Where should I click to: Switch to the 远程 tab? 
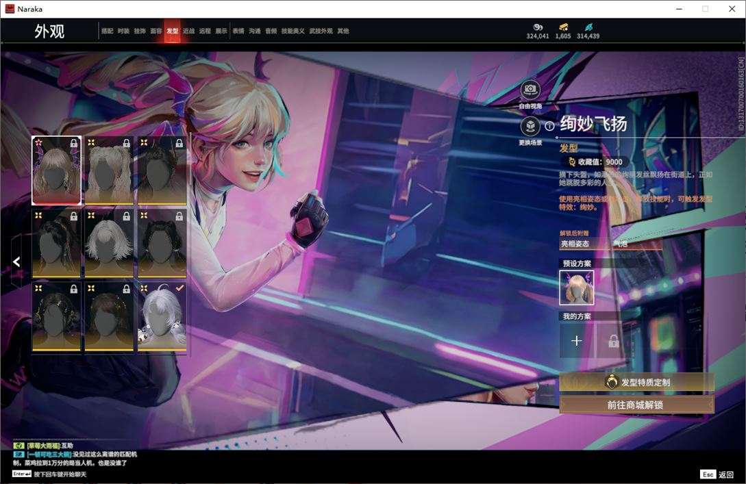[x=205, y=31]
